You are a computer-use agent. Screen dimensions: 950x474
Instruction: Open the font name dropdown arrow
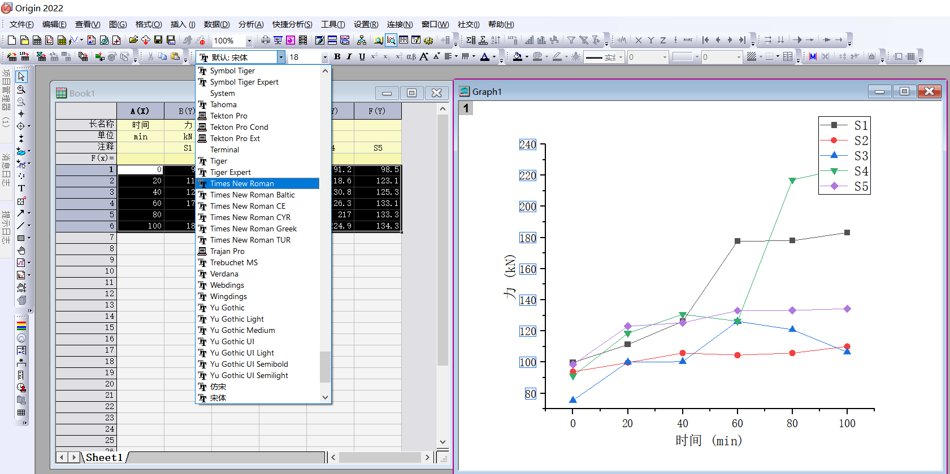point(281,57)
